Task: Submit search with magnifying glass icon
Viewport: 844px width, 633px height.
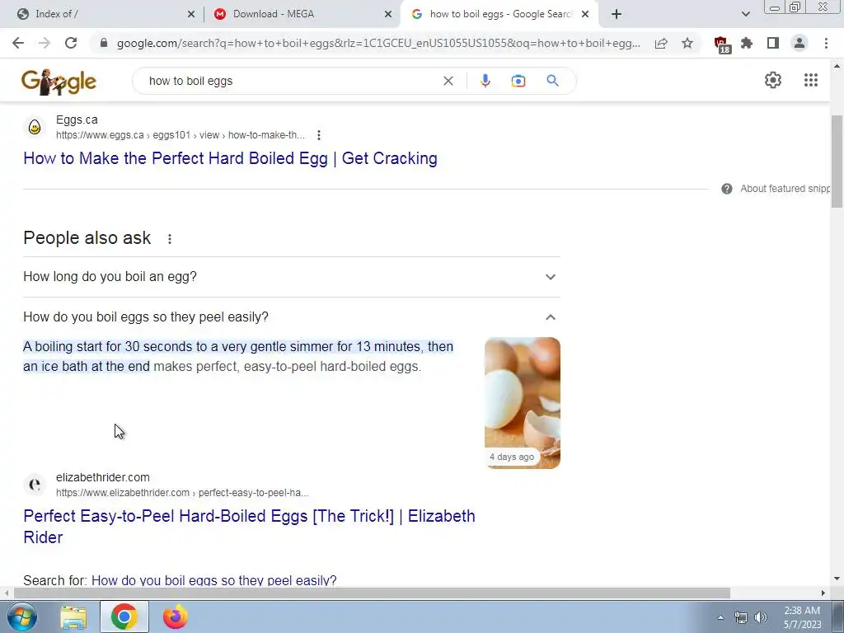Action: pos(552,81)
